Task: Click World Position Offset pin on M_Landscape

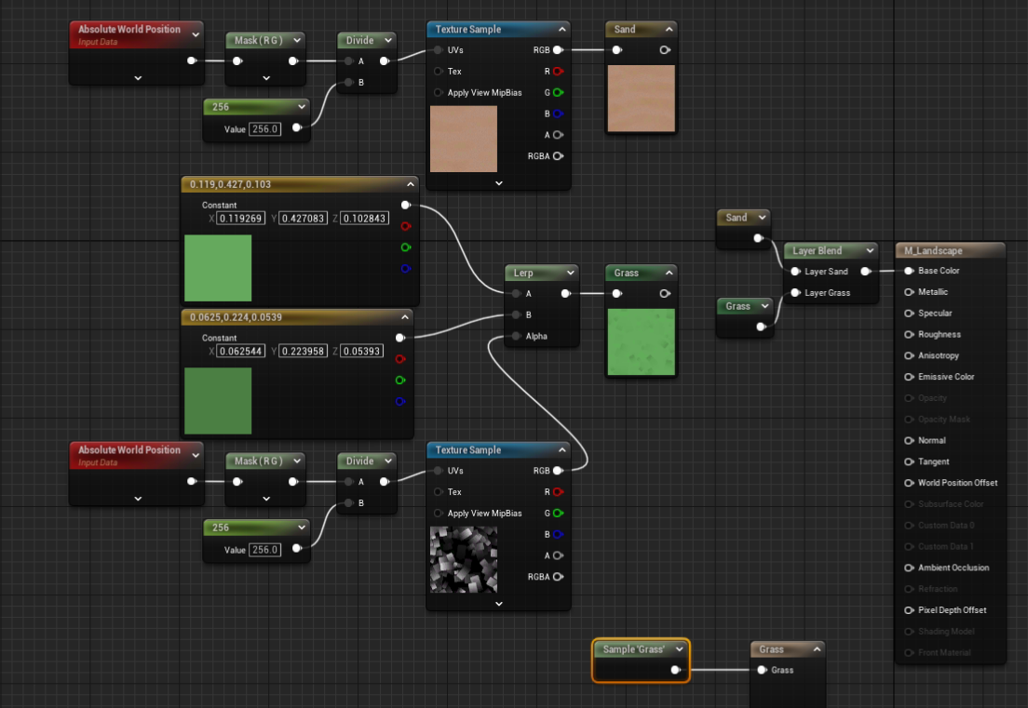Action: coord(910,483)
